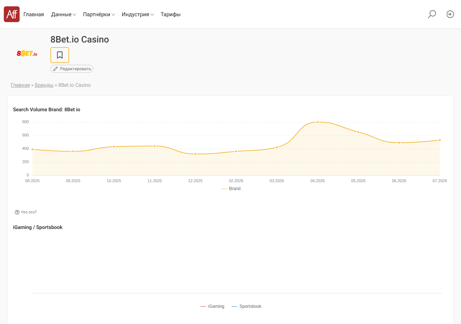Screen dimensions: 461x324
Task: Click the 08.2025 data point
Action: pos(32,149)
